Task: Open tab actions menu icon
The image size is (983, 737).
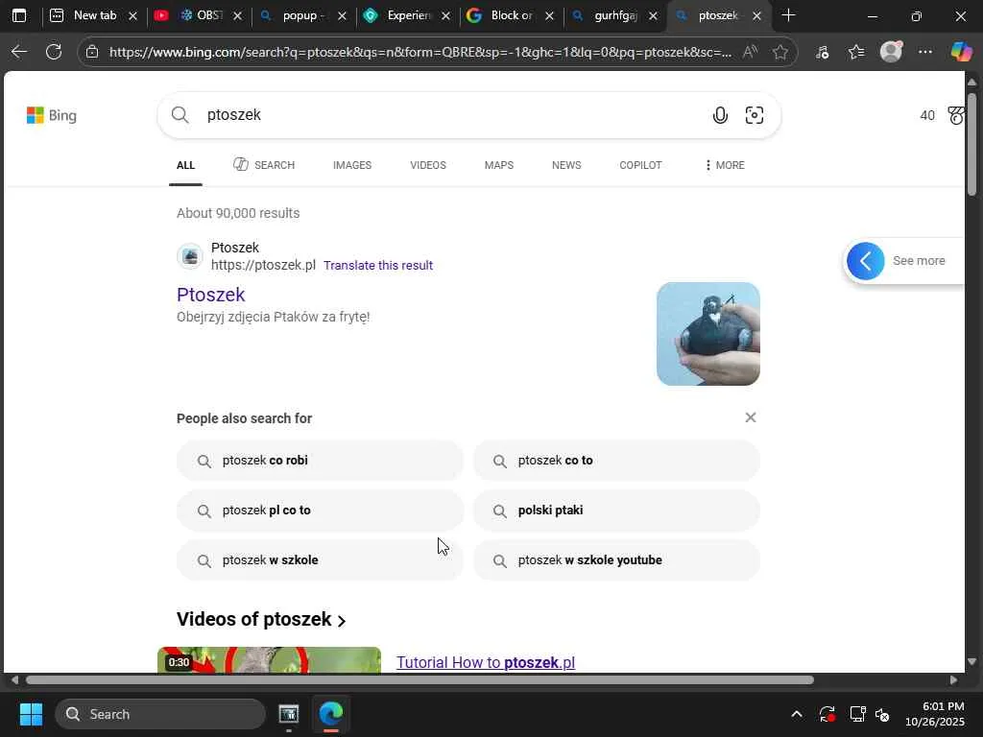Action: click(19, 15)
